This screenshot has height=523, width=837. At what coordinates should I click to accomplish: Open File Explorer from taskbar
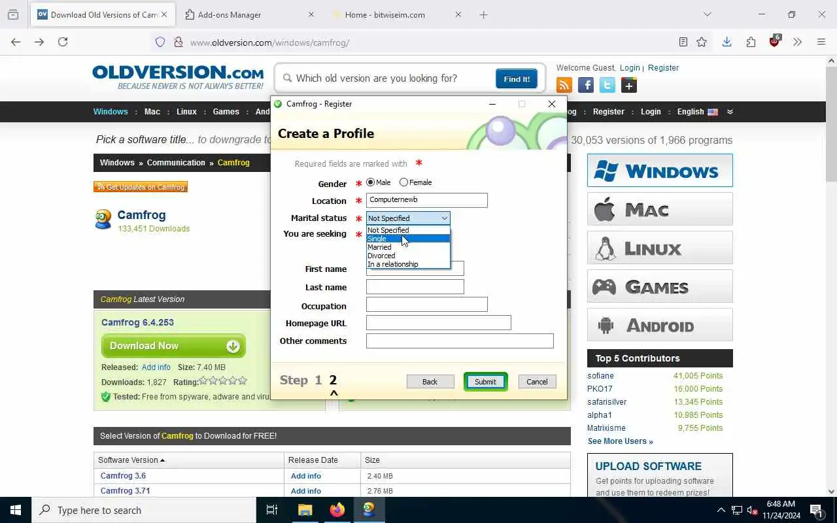pos(305,510)
